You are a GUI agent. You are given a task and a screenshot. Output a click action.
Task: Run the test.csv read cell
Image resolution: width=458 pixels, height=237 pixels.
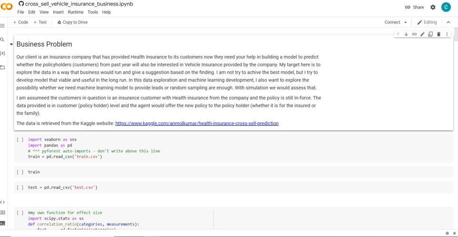click(20, 188)
